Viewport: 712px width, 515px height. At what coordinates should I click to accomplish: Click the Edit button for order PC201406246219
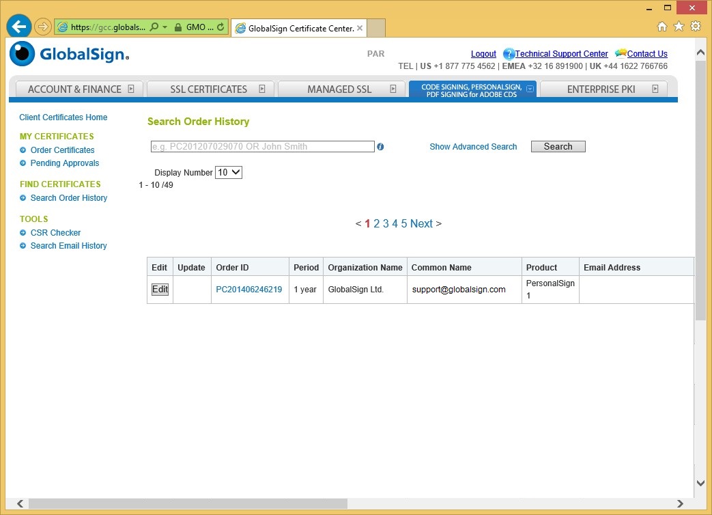160,290
